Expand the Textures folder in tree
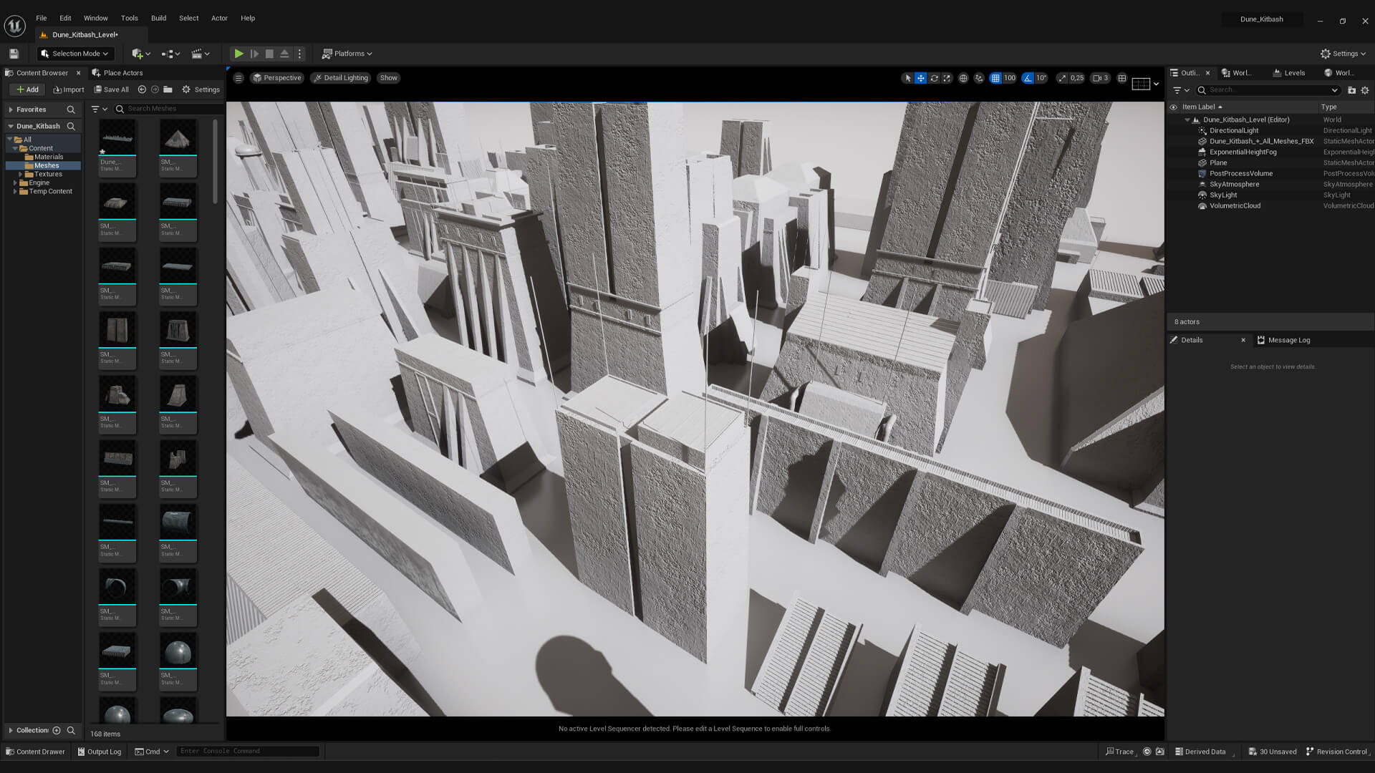This screenshot has height=773, width=1375. tap(21, 174)
